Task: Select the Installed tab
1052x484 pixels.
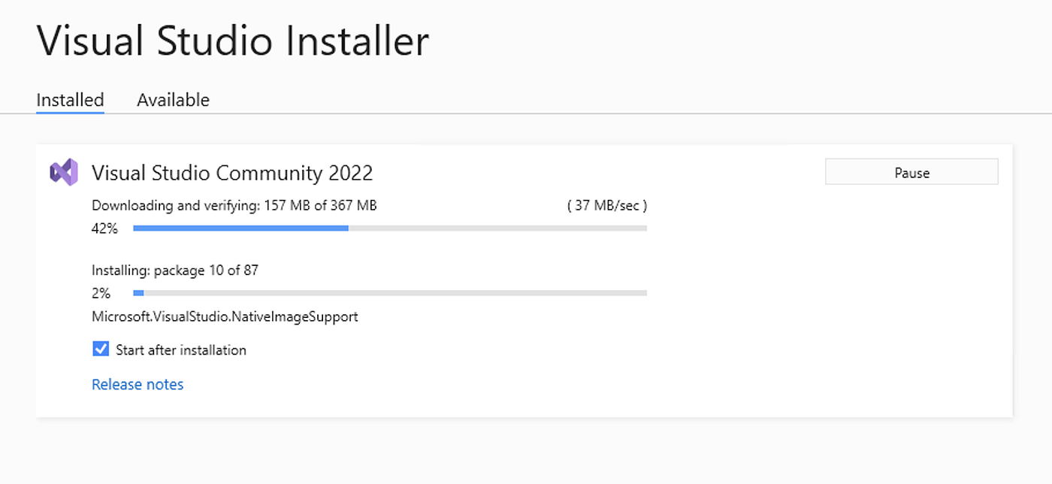Action: 70,100
